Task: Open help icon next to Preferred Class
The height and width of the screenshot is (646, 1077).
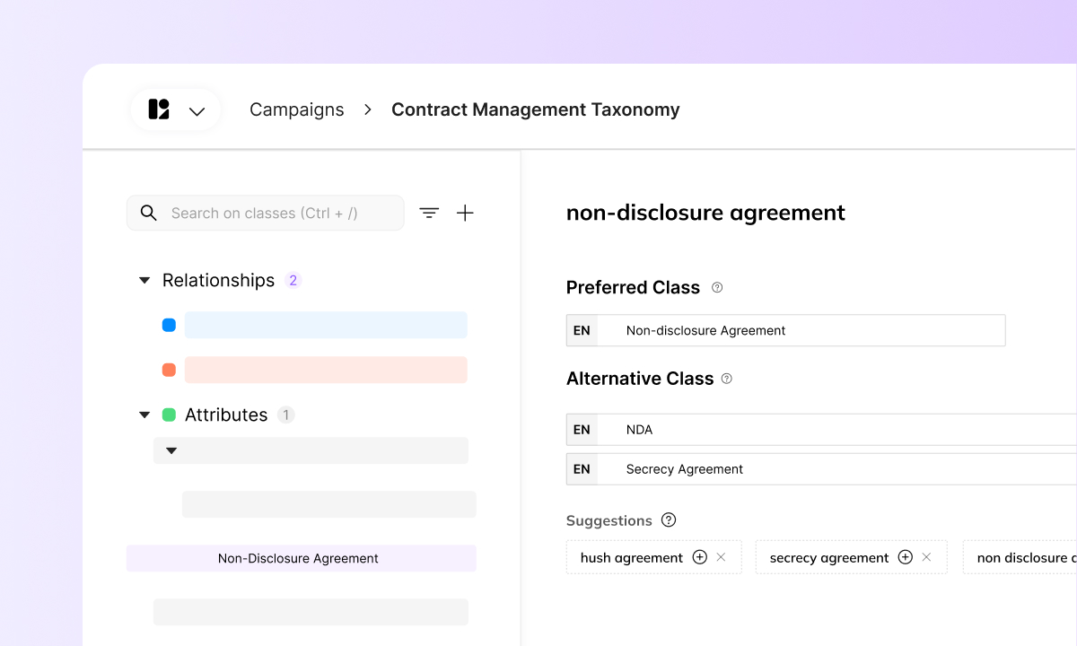Action: click(717, 288)
